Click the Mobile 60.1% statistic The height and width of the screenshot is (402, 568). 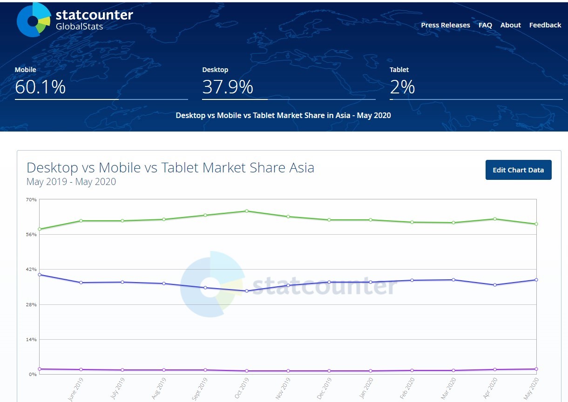[40, 87]
